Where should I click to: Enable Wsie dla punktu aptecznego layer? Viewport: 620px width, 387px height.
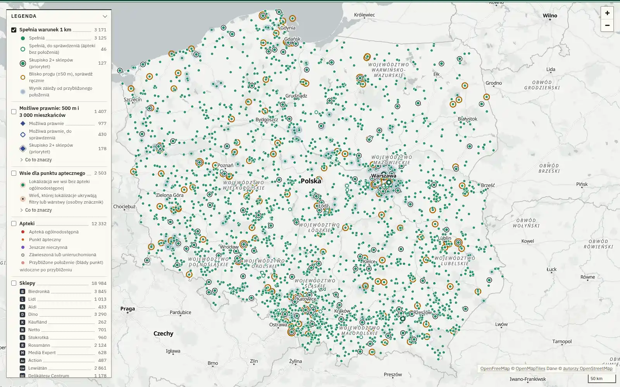pos(14,173)
